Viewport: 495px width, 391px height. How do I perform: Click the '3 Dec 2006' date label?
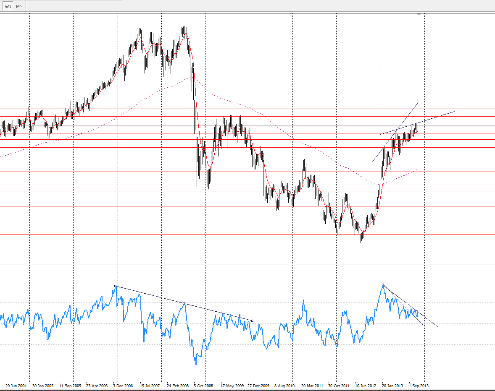(x=123, y=386)
